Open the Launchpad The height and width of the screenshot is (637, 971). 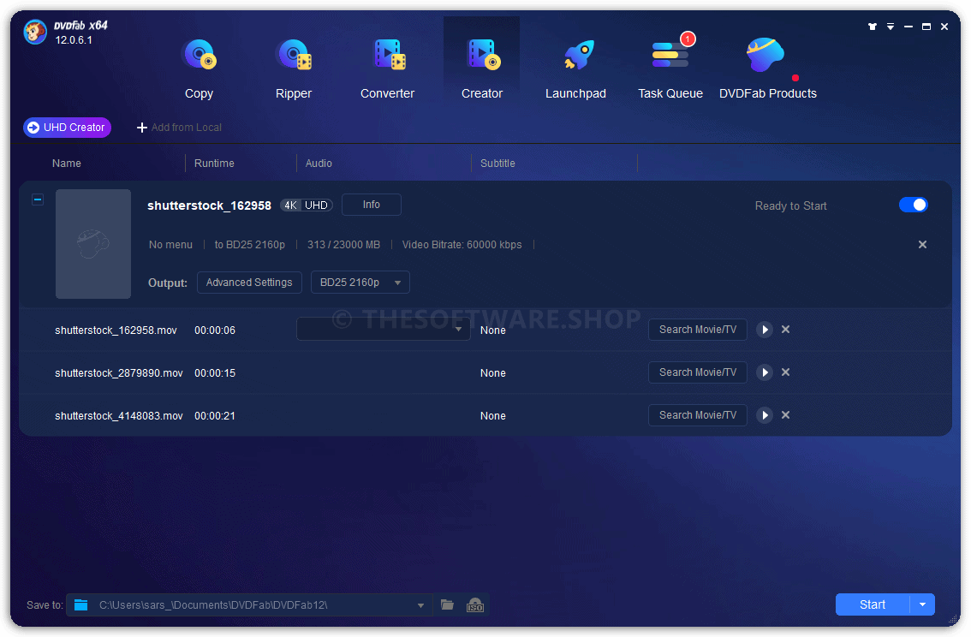[576, 68]
